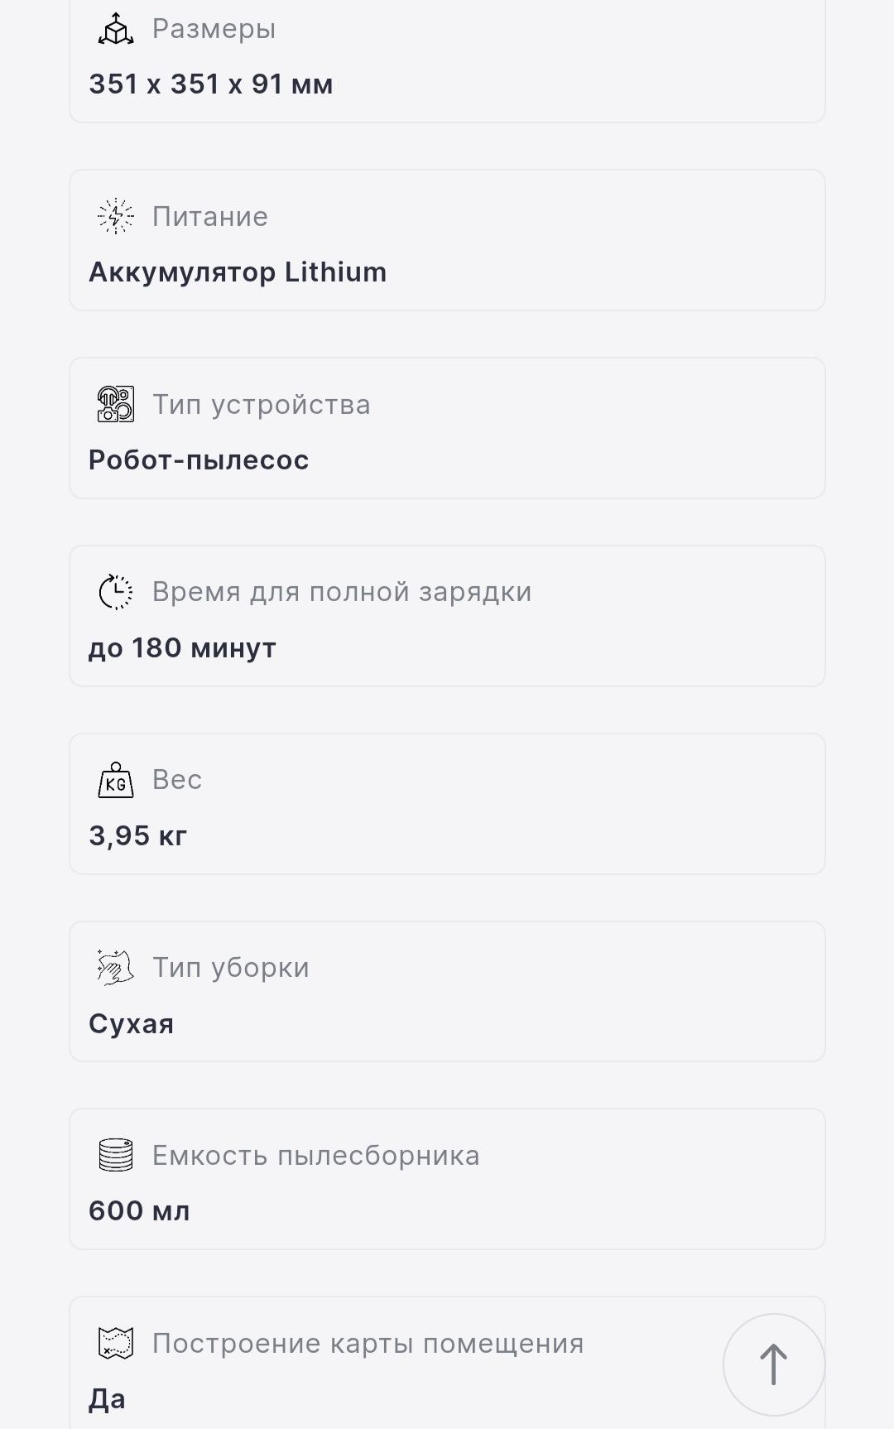Click the 3D box dimensions icon
Screen dimensions: 894x1429
click(x=116, y=29)
